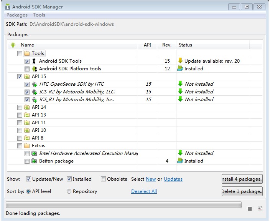
Task: Check the API 11 checkbox
Action: tap(20, 123)
